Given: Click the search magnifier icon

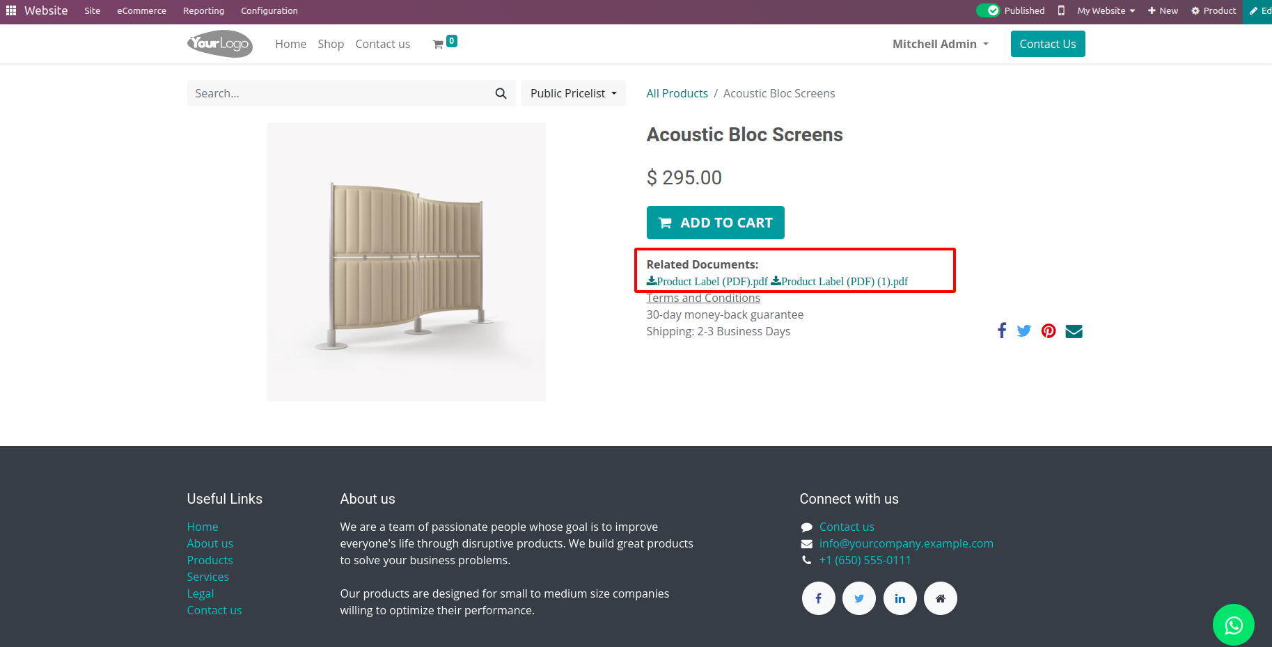Looking at the screenshot, I should (501, 93).
